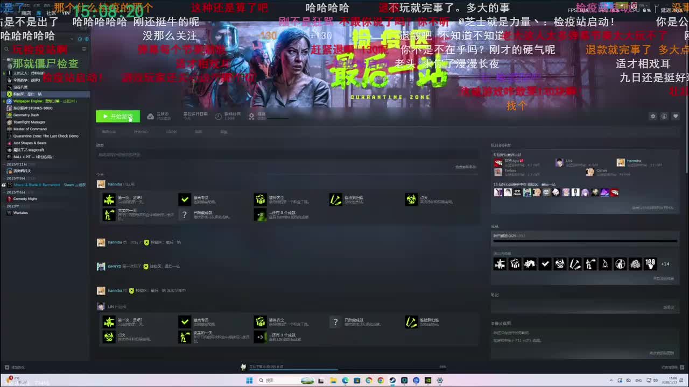Click the achievements medal icon beside play time

[251, 116]
